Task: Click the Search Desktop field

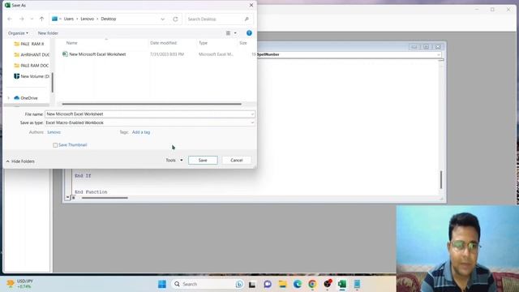Action: (218, 19)
